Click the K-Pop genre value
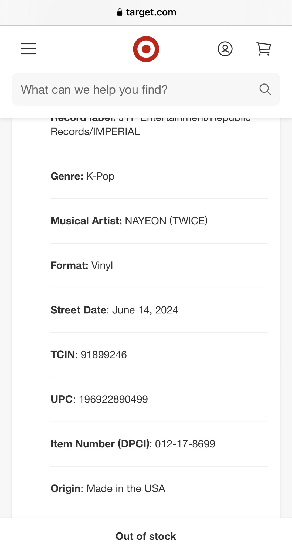The height and width of the screenshot is (553, 292). pyautogui.click(x=100, y=176)
